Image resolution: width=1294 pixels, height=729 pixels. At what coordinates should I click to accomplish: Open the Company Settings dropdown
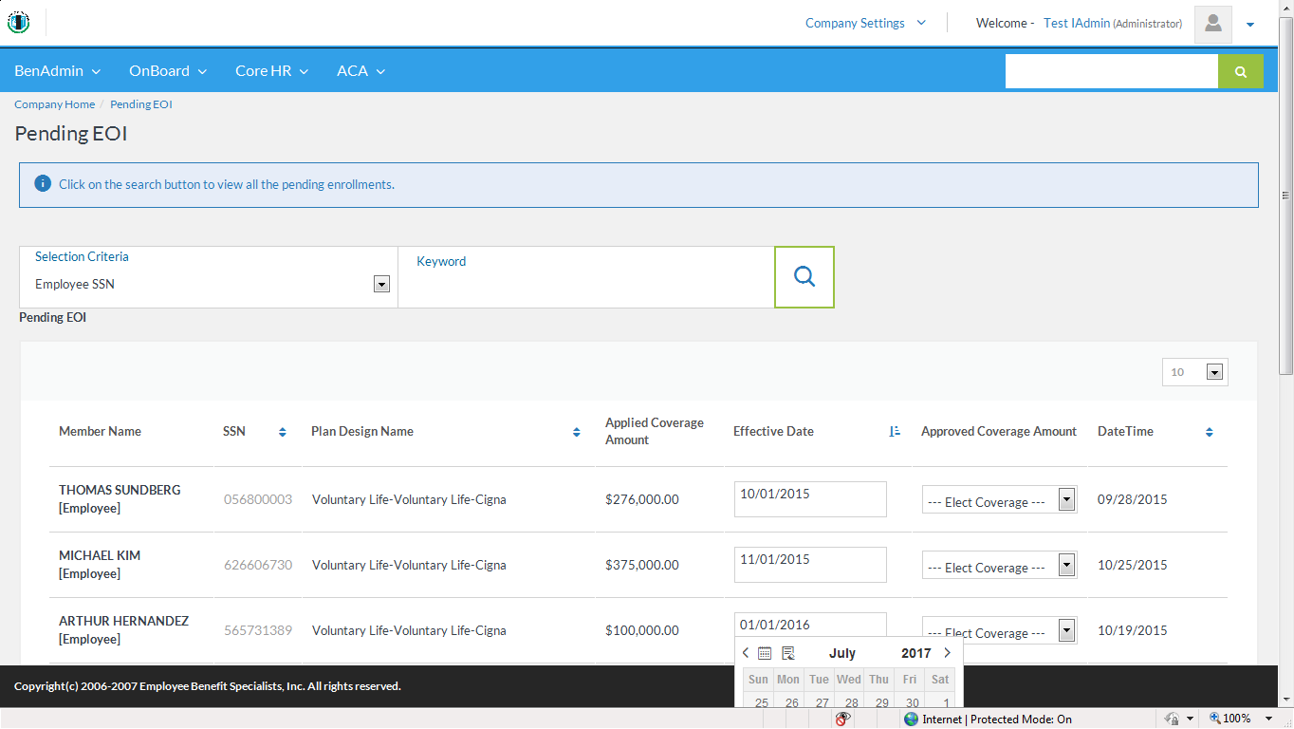865,23
